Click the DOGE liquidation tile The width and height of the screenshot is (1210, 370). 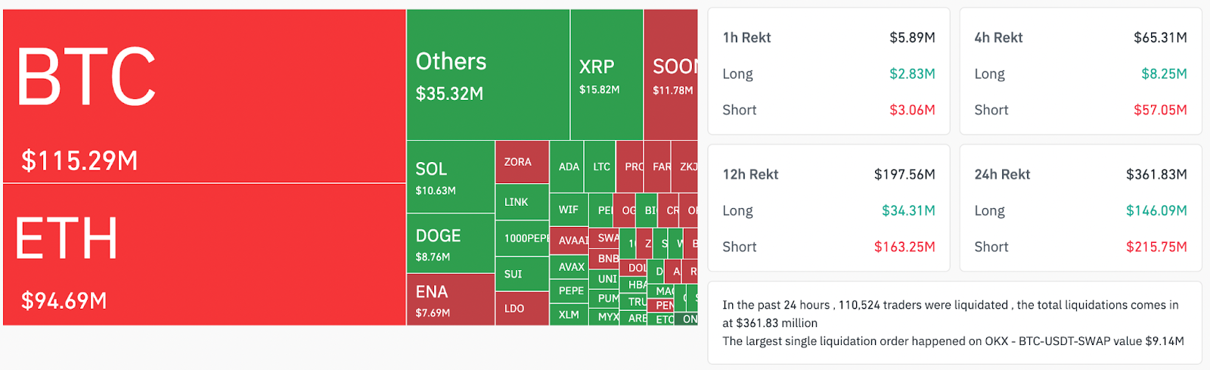pos(451,244)
